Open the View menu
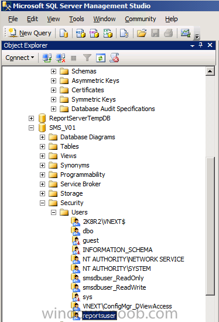The width and height of the screenshot is (219, 322). pyautogui.click(x=53, y=19)
